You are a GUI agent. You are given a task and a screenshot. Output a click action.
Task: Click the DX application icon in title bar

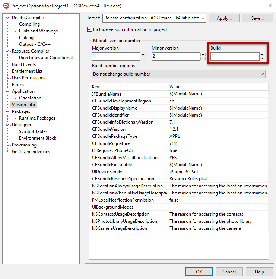click(x=6, y=6)
